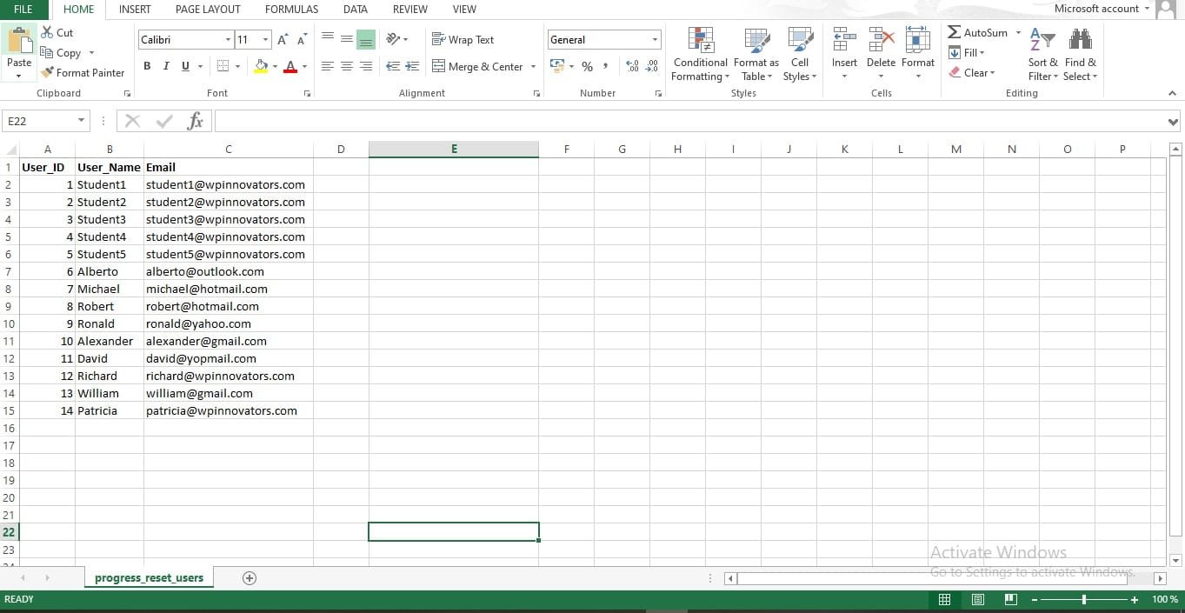Click the Merge & Center button
The width and height of the screenshot is (1185, 613).
[x=477, y=66]
